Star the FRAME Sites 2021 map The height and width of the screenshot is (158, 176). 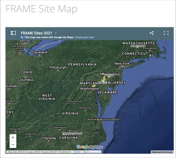56,33
